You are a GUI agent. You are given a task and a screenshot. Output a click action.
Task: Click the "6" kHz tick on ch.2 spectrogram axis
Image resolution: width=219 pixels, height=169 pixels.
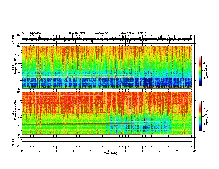click(19, 109)
